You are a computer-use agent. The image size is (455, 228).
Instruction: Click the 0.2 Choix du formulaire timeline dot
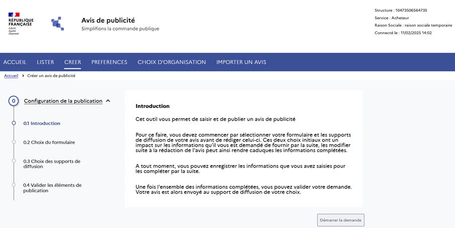pyautogui.click(x=14, y=142)
